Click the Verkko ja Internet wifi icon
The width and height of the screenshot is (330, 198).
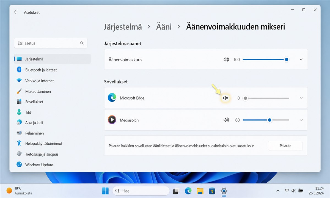coord(19,81)
